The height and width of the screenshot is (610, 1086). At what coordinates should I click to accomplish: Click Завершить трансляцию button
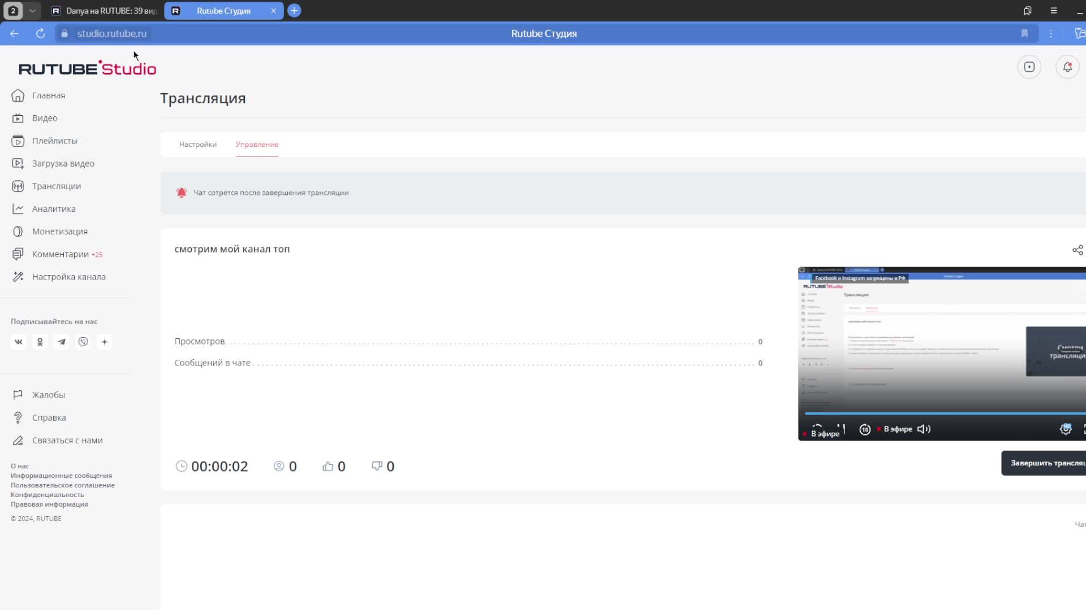coord(1044,463)
